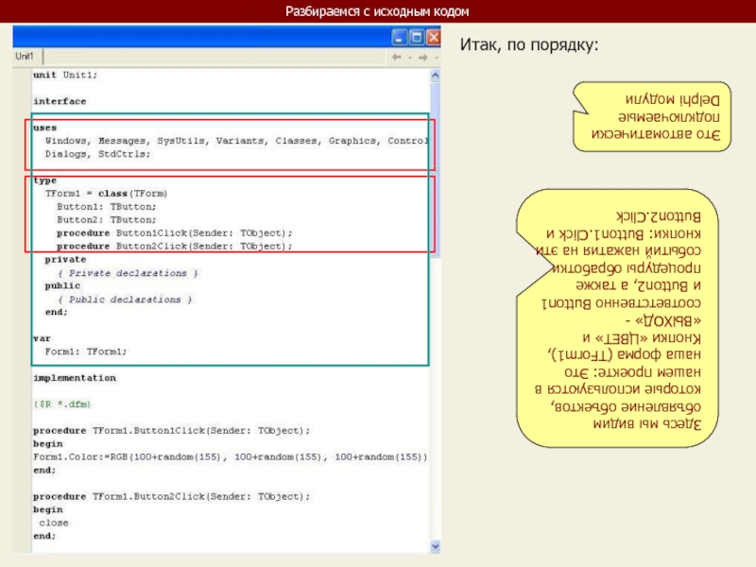Click the forward navigation arrow in editor
This screenshot has height=567, width=756.
pyautogui.click(x=423, y=58)
